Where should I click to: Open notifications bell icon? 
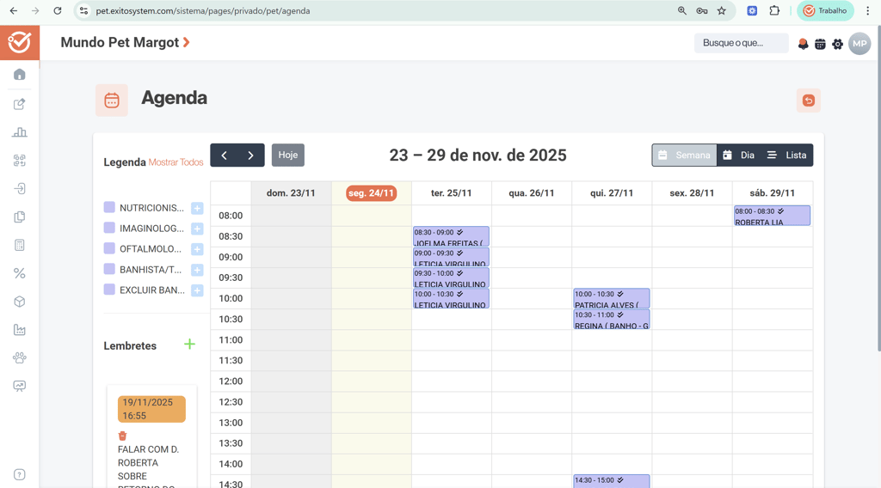pyautogui.click(x=803, y=44)
